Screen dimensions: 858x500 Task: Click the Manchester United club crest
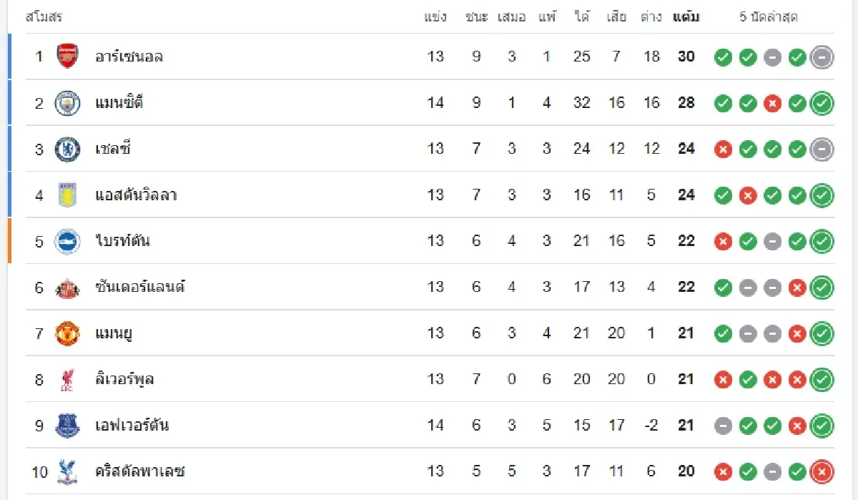tap(67, 333)
